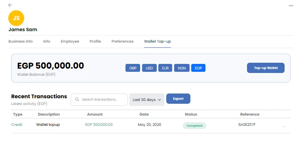Click the Top-up Wallet button

[x=266, y=68]
